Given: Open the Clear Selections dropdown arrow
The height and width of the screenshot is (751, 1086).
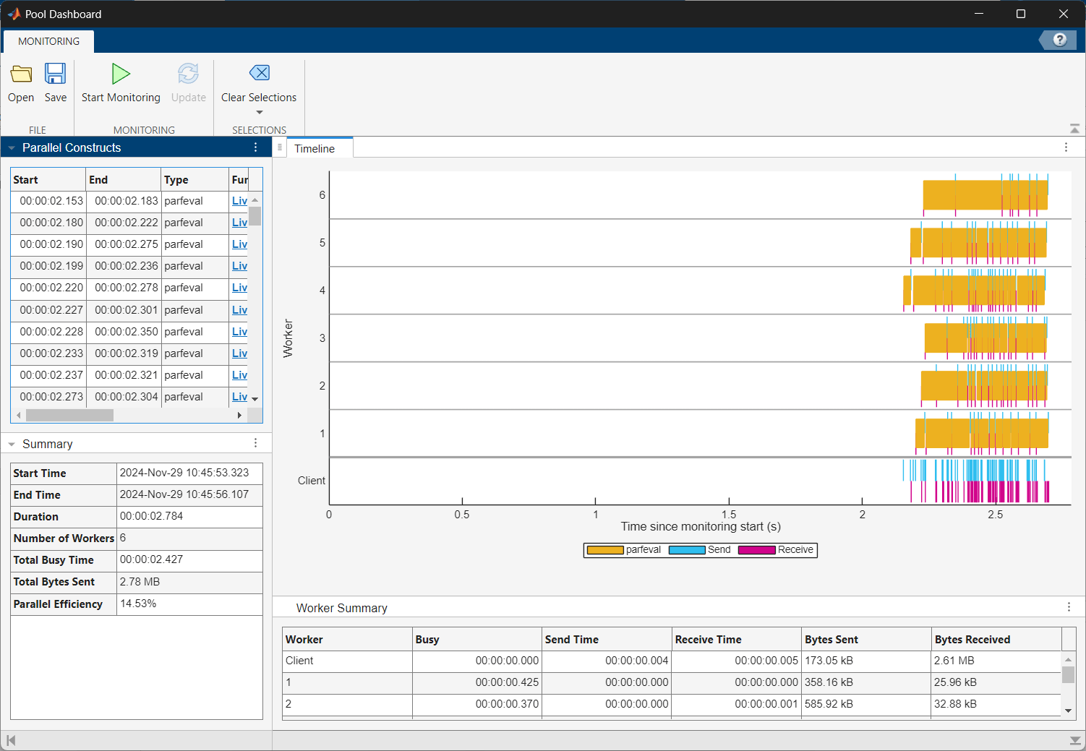Looking at the screenshot, I should (x=259, y=113).
